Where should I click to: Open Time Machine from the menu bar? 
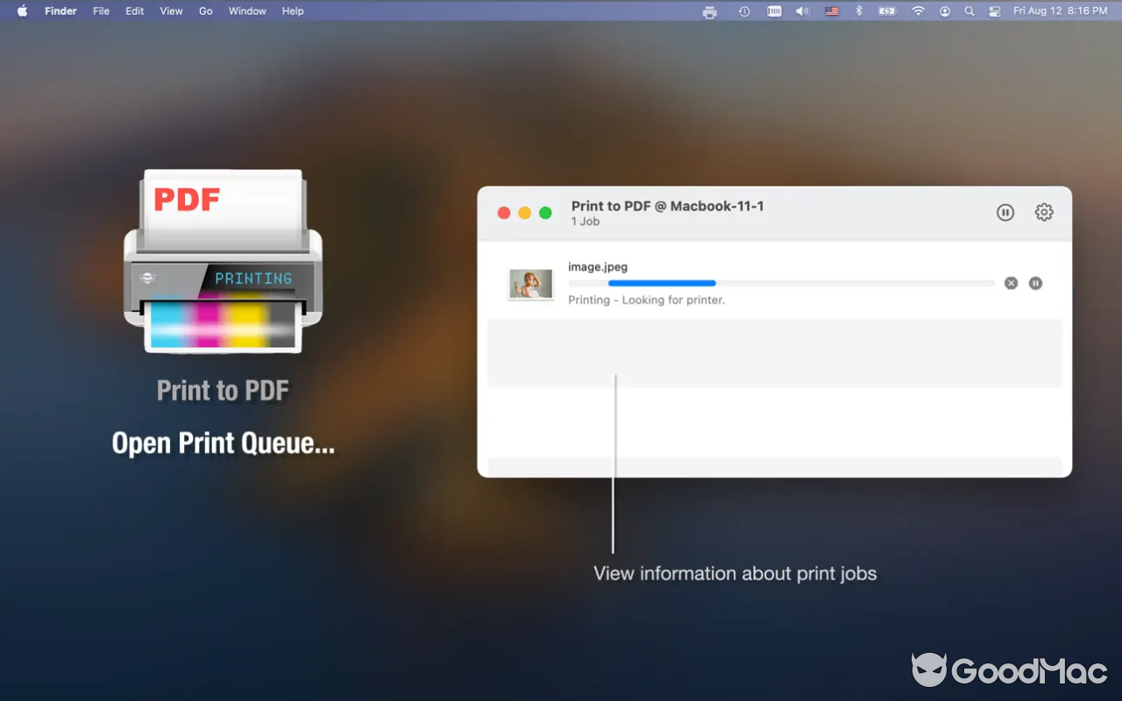[743, 11]
